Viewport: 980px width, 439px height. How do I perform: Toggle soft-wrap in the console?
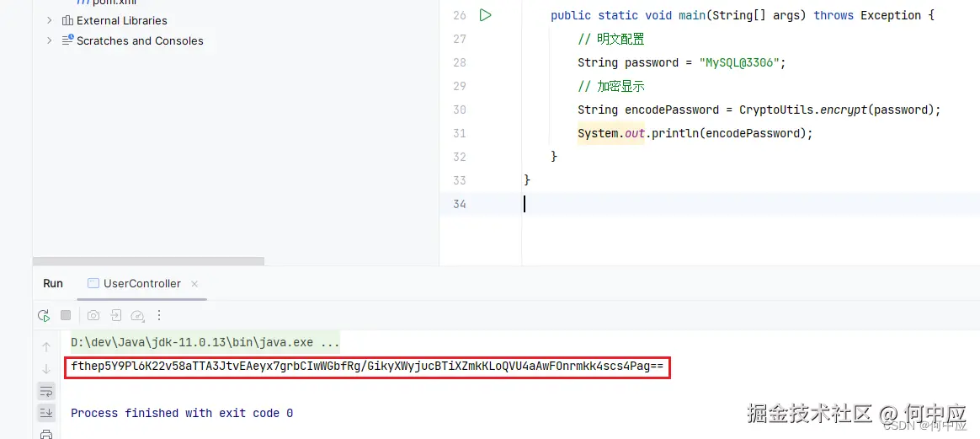[x=46, y=392]
